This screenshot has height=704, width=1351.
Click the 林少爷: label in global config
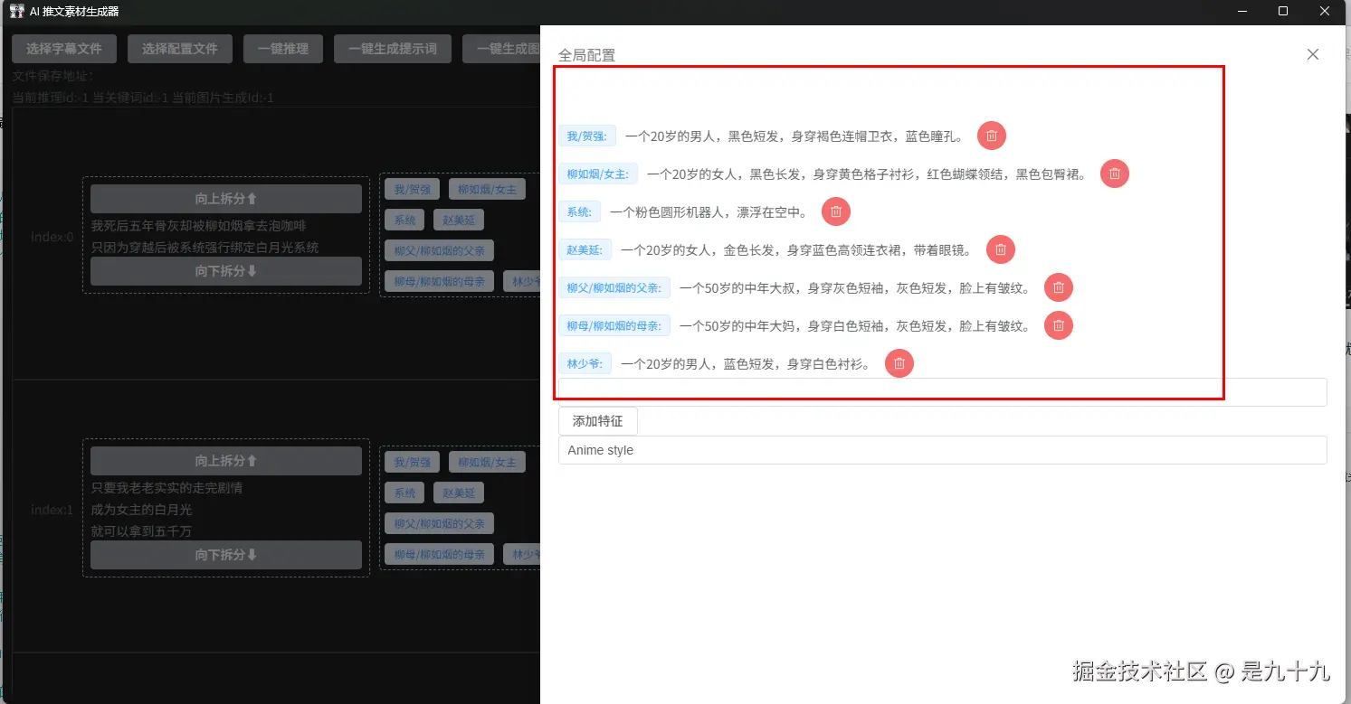[585, 363]
